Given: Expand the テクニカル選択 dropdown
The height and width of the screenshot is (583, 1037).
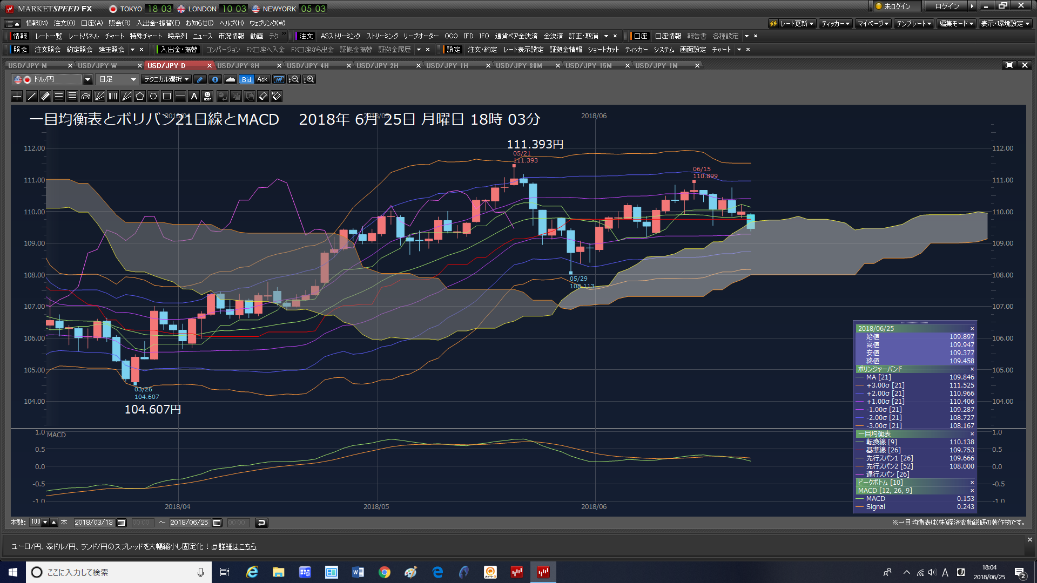Looking at the screenshot, I should [166, 79].
